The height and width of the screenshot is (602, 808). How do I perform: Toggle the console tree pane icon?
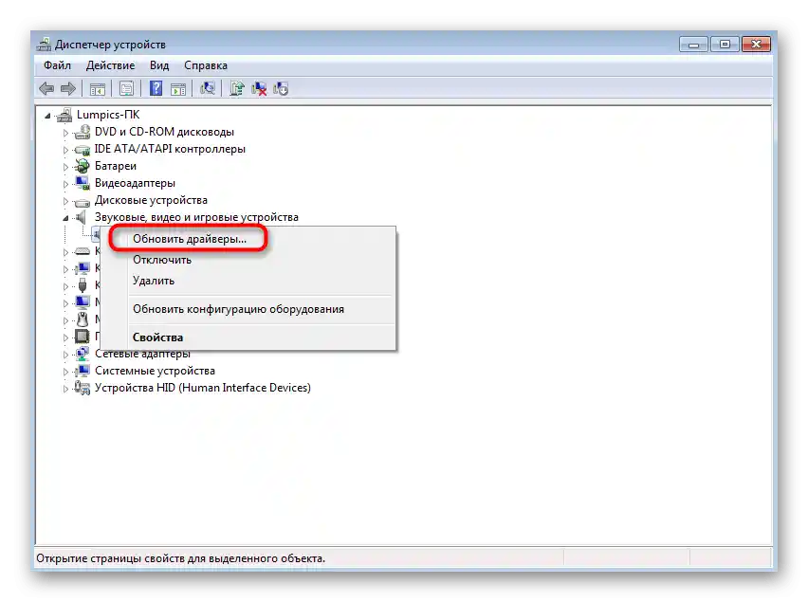click(97, 88)
